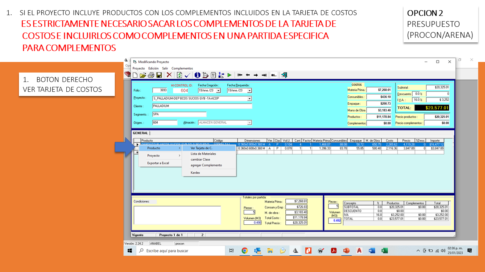Click the printer icon in toolbar
The height and width of the screenshot is (272, 485).
pyautogui.click(x=151, y=75)
